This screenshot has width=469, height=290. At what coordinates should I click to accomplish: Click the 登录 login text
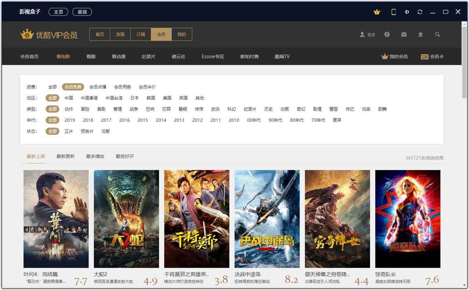tap(371, 35)
